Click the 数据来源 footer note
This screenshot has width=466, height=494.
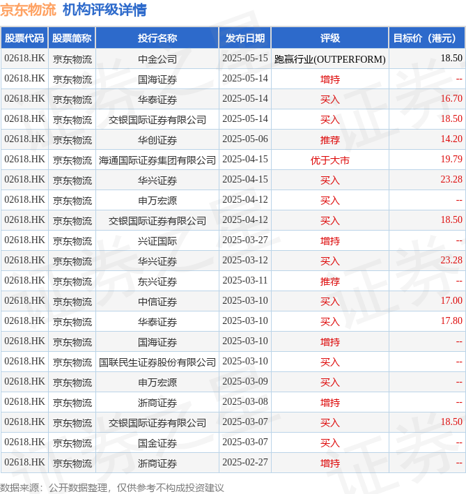pos(111,488)
